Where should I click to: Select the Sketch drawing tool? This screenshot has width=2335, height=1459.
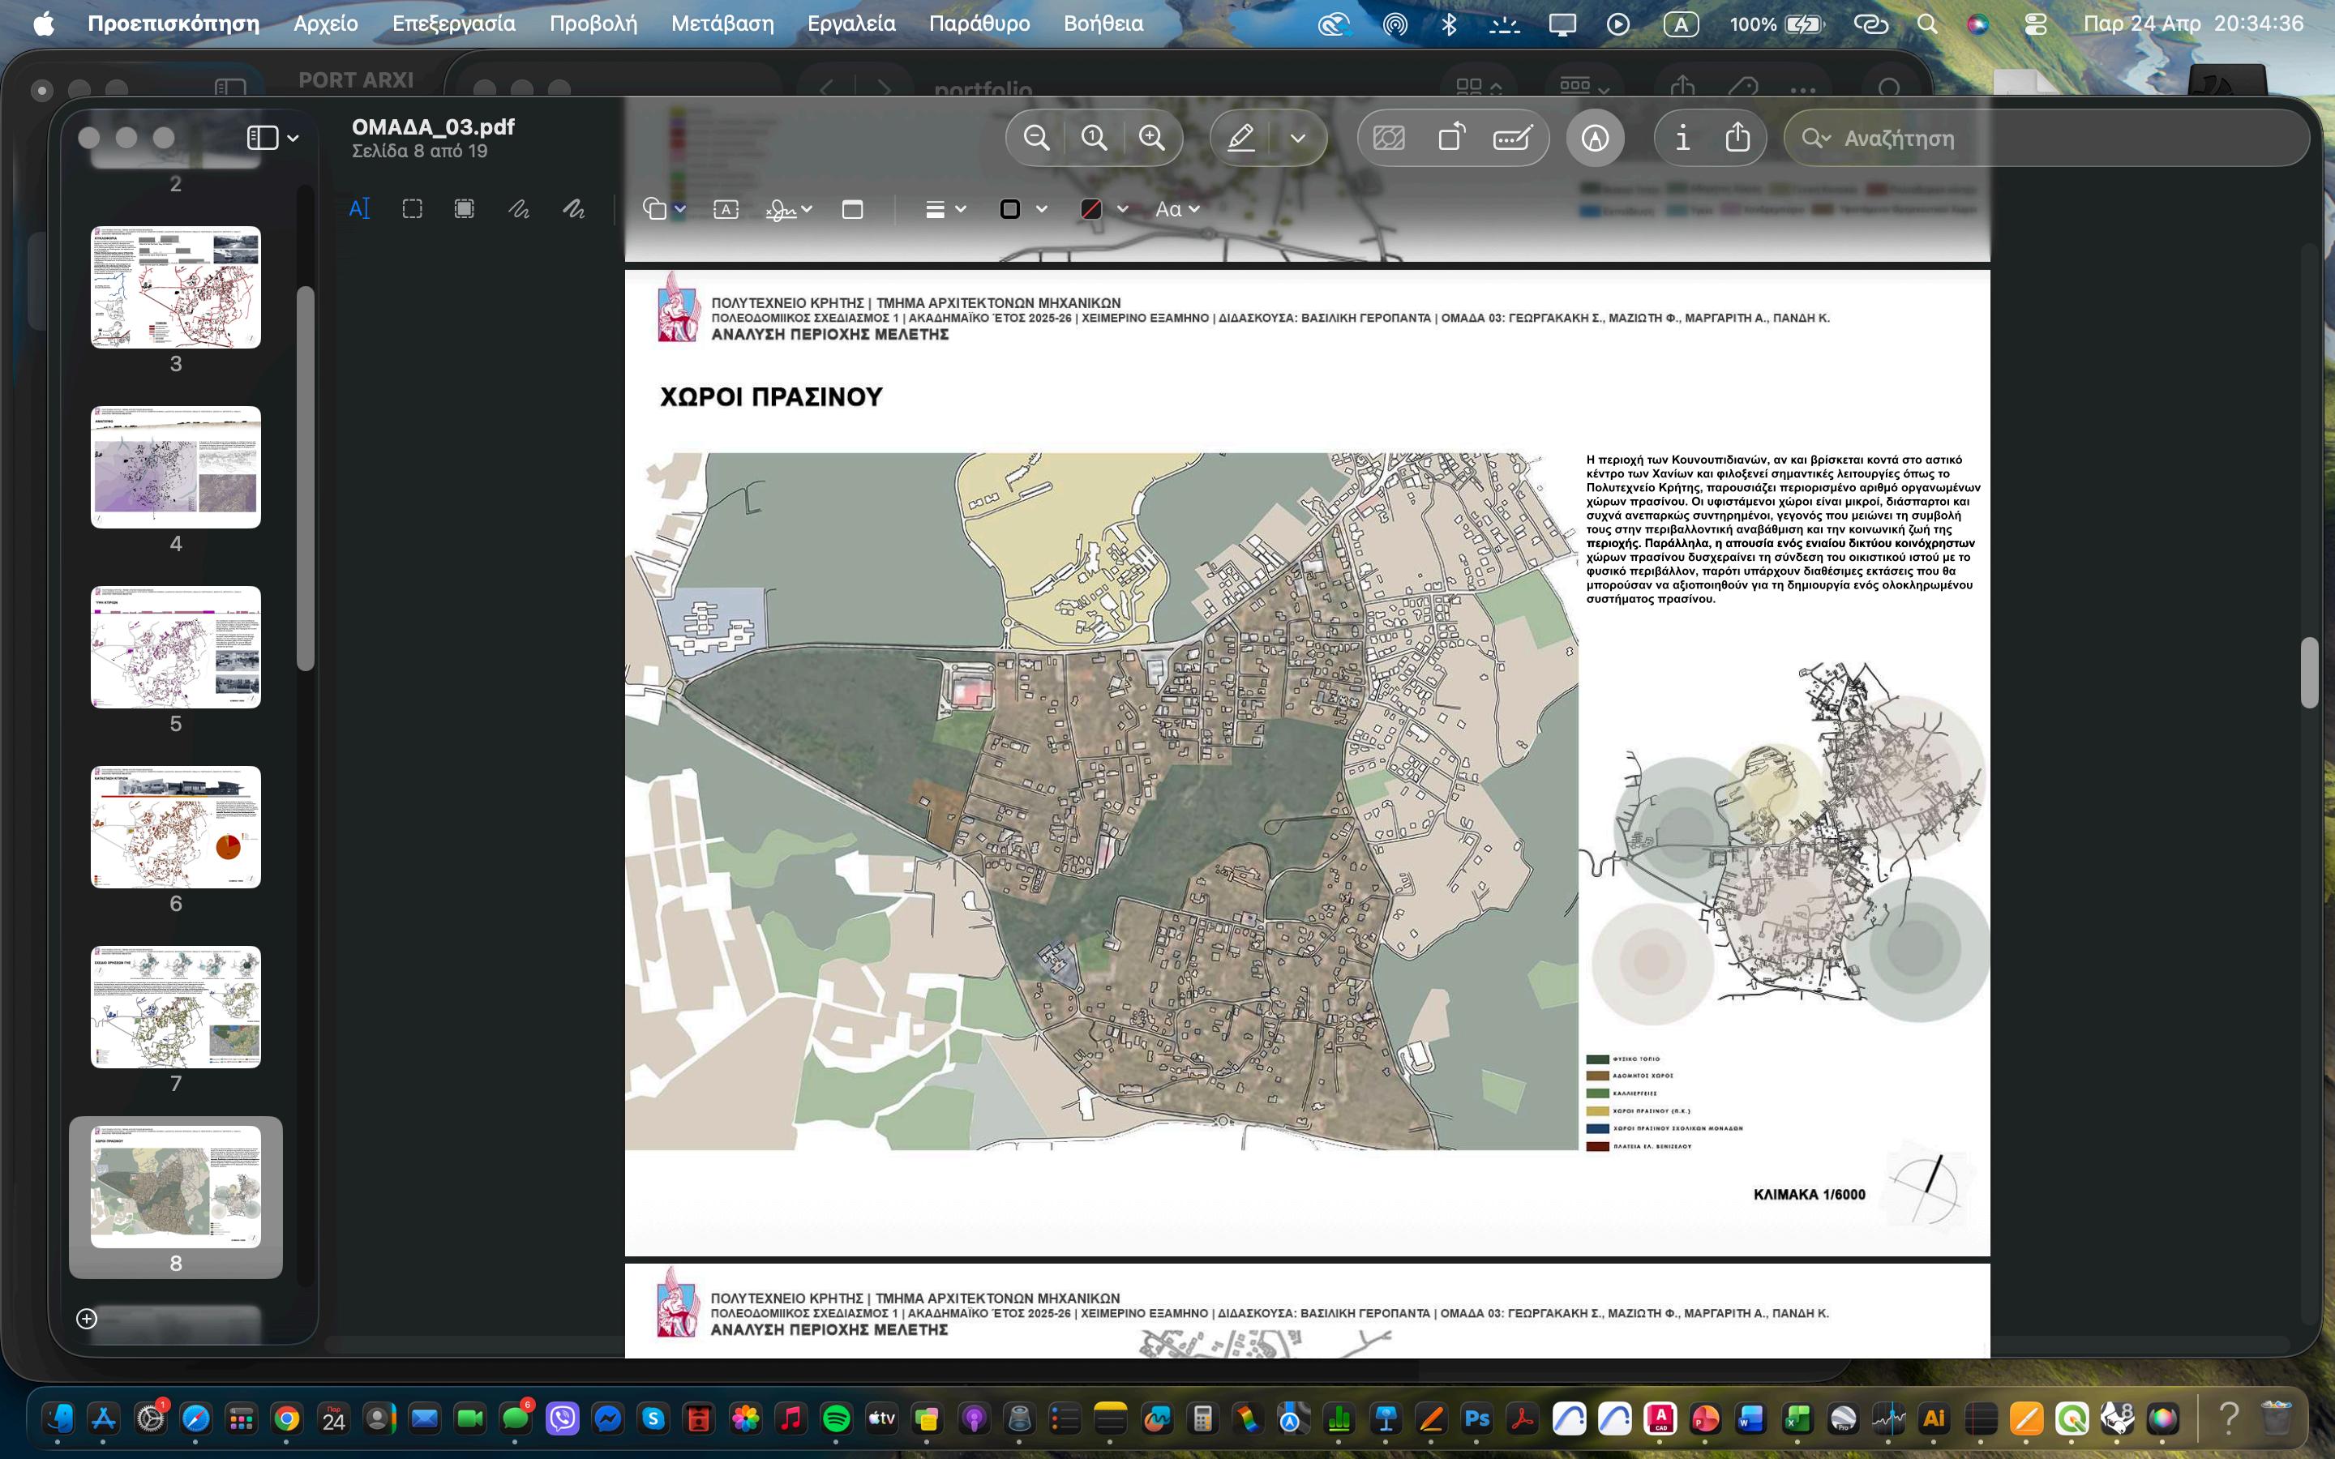coord(519,209)
